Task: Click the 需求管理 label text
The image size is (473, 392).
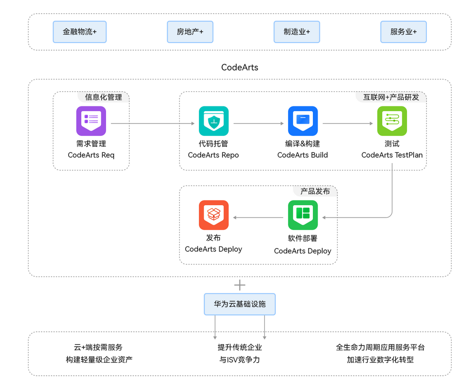Action: pyautogui.click(x=91, y=144)
